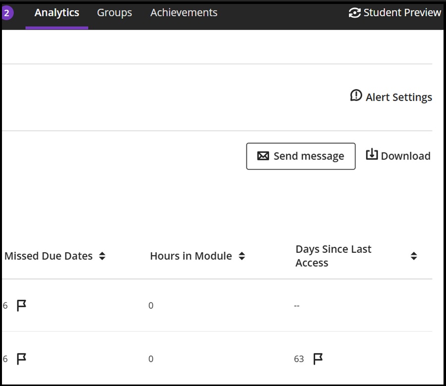Screen dimensions: 446x386
Task: Expand sort options using Missed Due Dates arrows
Action: (102, 256)
